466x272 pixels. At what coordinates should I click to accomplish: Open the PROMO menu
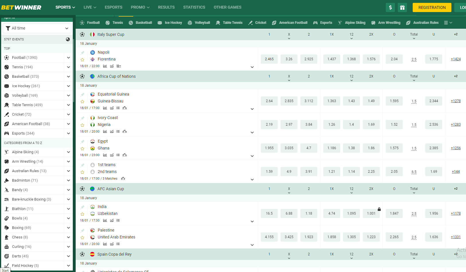click(140, 7)
